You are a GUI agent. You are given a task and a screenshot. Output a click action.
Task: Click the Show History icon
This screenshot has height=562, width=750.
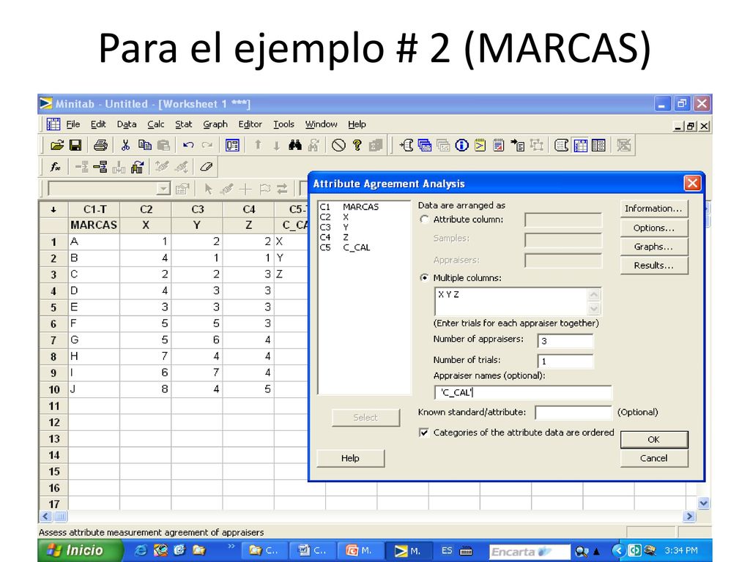(x=480, y=145)
